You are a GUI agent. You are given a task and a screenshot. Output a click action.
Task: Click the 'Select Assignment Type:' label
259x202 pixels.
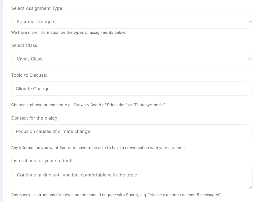click(x=37, y=8)
